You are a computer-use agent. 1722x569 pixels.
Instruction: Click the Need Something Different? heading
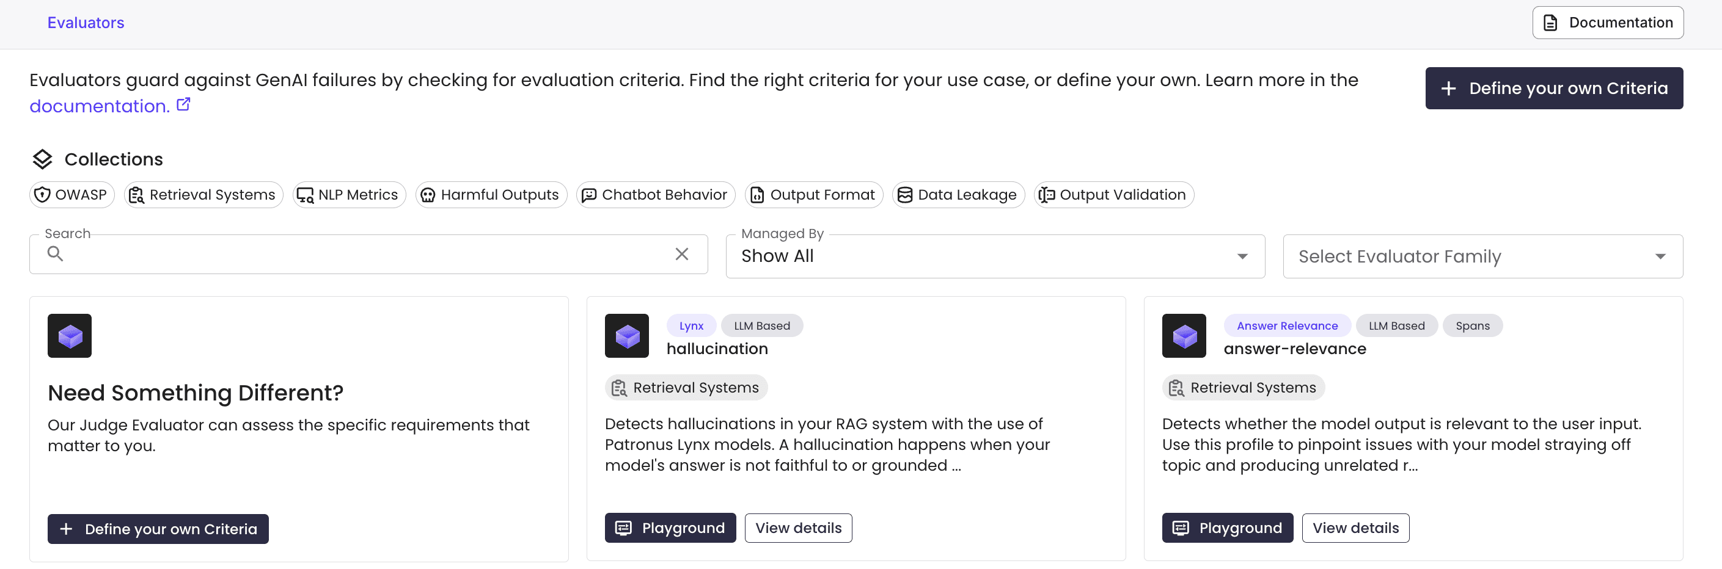pyautogui.click(x=195, y=393)
